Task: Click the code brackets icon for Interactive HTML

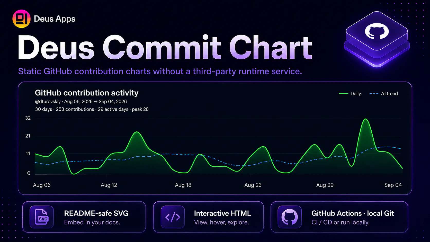Action: coord(173,217)
